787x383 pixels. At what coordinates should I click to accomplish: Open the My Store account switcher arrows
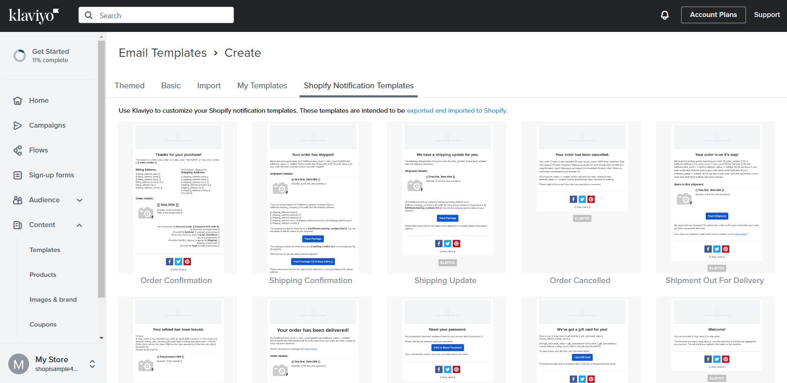92,364
